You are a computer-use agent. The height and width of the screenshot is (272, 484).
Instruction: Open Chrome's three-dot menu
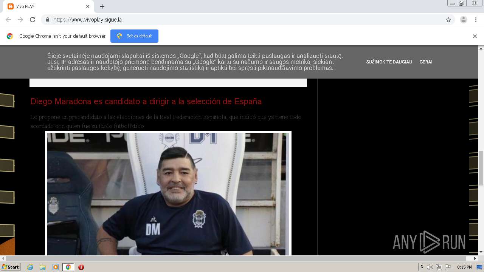476,20
